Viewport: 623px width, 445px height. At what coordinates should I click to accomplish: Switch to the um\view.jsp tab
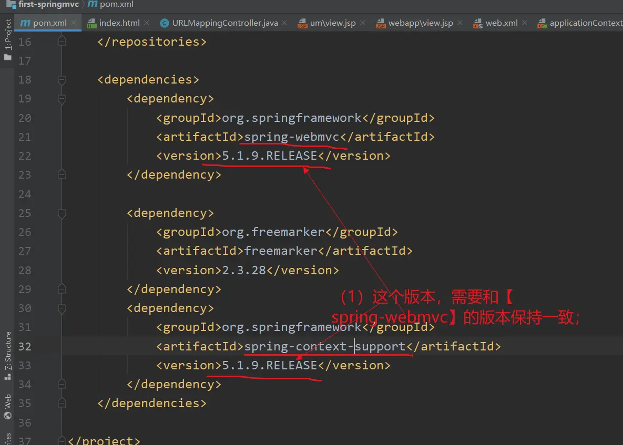pos(333,23)
